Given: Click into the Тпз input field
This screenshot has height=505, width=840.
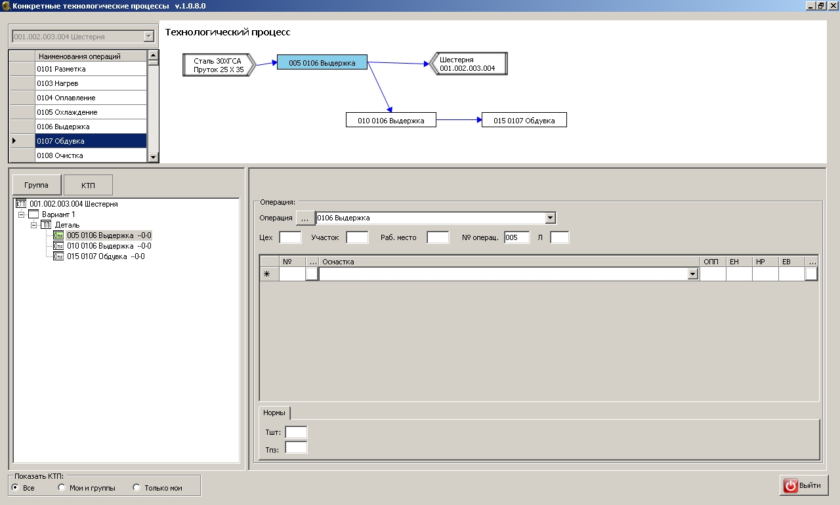Looking at the screenshot, I should [296, 447].
